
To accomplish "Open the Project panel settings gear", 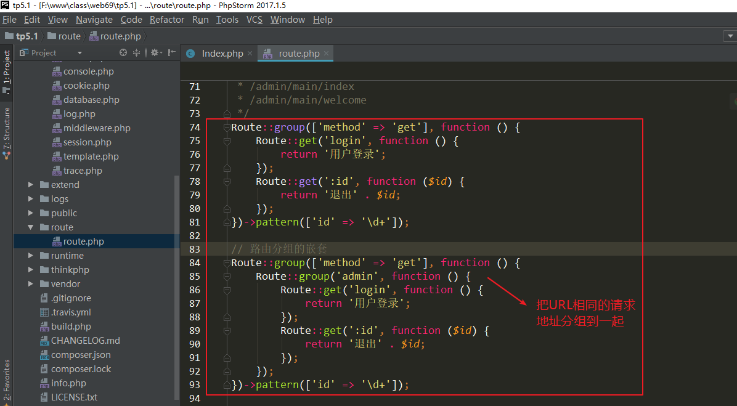I will (x=155, y=52).
